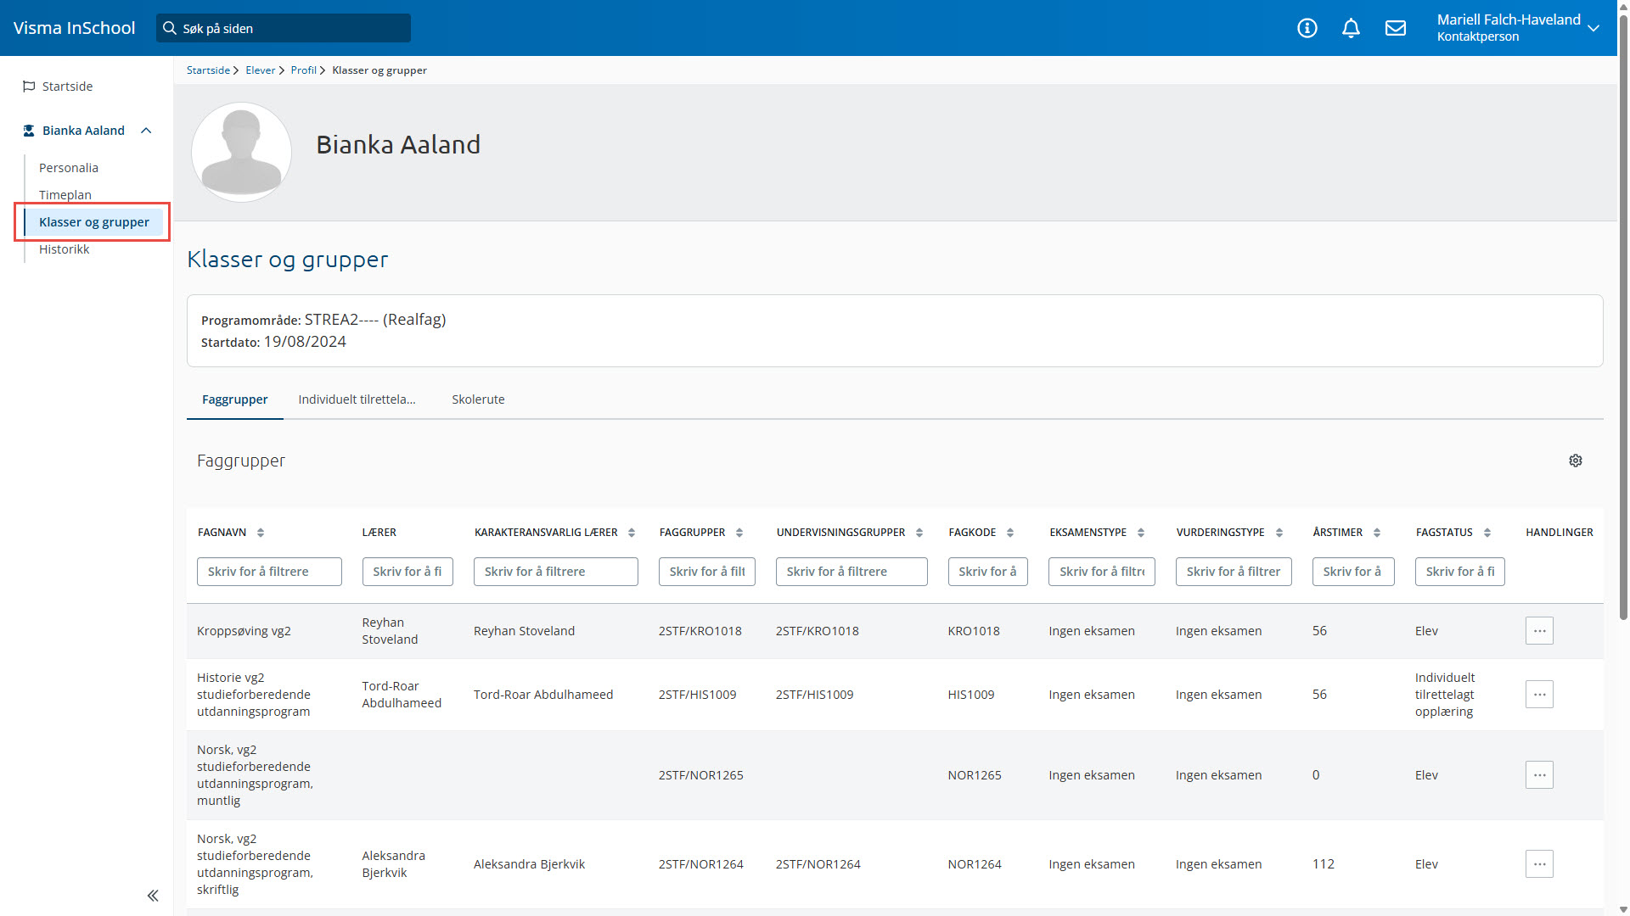Image resolution: width=1630 pixels, height=916 pixels.
Task: Click the 'Tord-Roar Abdulhameed' karakteransvarlig cell
Action: [x=543, y=695]
